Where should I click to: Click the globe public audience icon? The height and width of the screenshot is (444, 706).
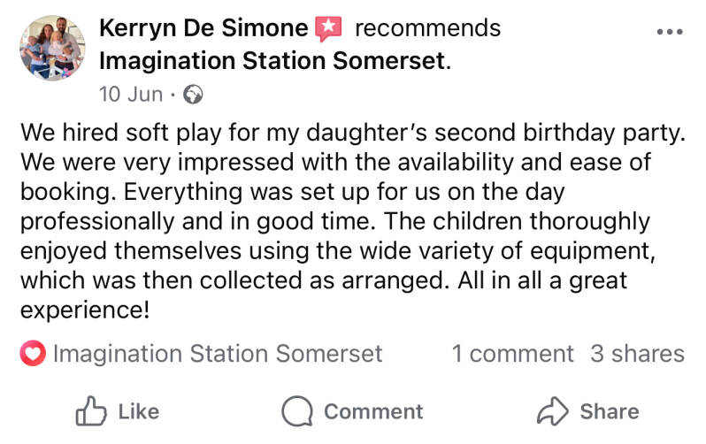pyautogui.click(x=193, y=94)
